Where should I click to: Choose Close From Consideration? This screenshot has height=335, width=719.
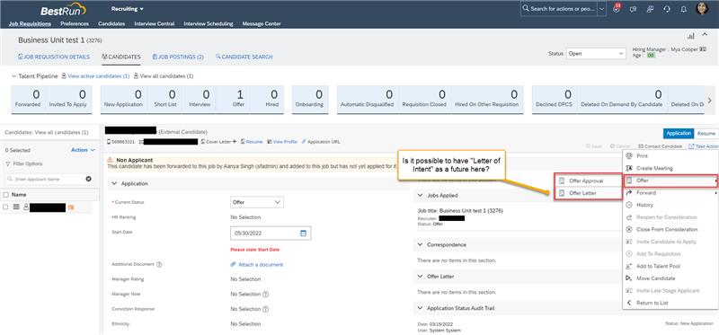(670, 229)
